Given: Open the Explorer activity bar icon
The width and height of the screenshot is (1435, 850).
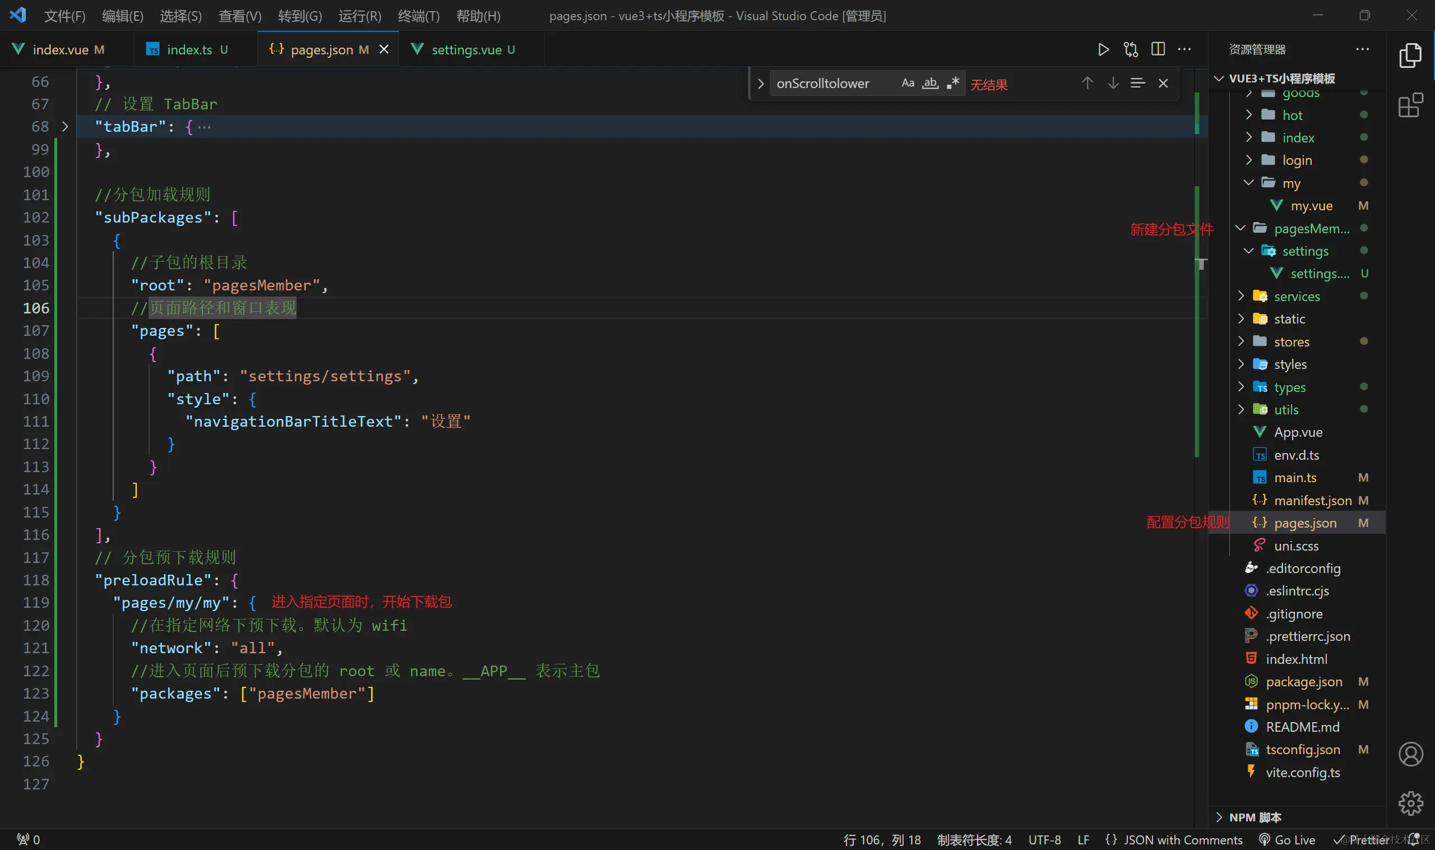Looking at the screenshot, I should pos(1410,55).
